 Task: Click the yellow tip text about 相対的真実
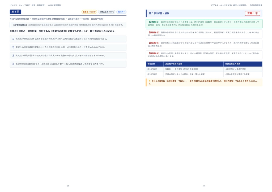pos(203,82)
